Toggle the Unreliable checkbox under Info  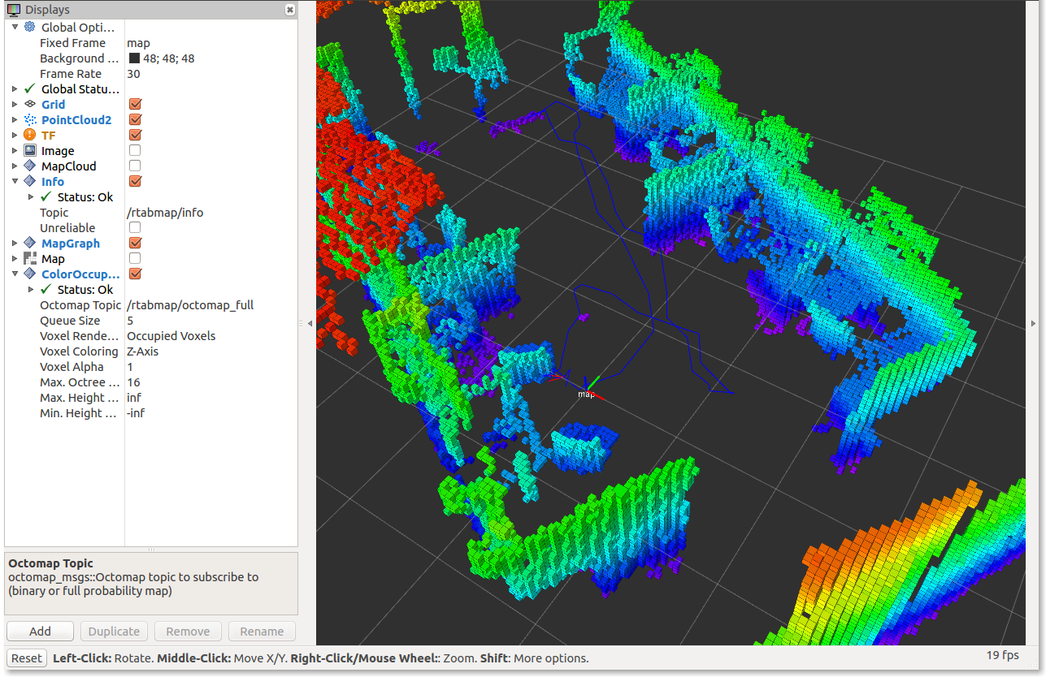tap(135, 228)
